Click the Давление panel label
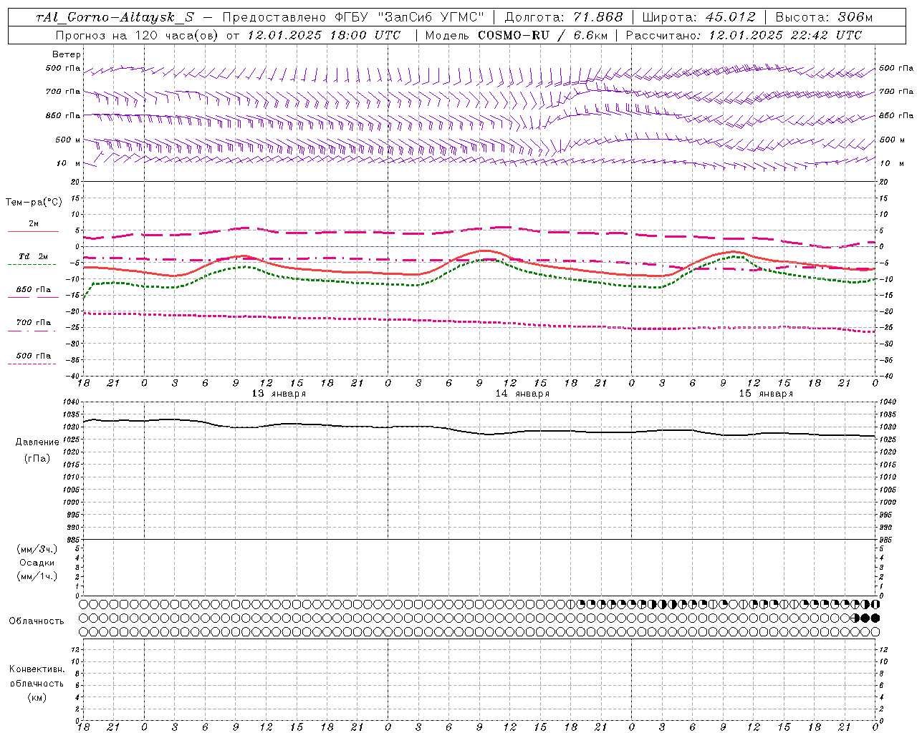Viewport: 917px width, 733px height. point(37,442)
